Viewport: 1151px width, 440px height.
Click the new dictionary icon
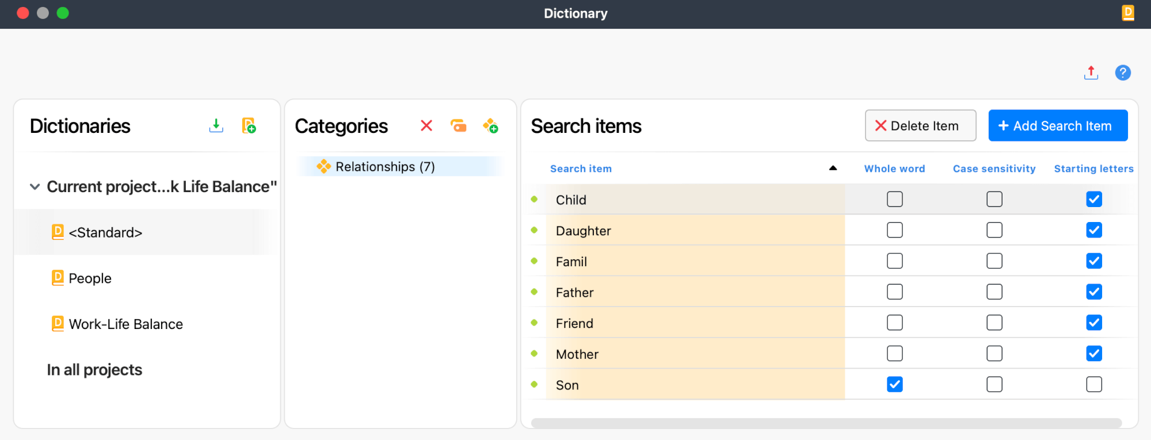(x=249, y=125)
